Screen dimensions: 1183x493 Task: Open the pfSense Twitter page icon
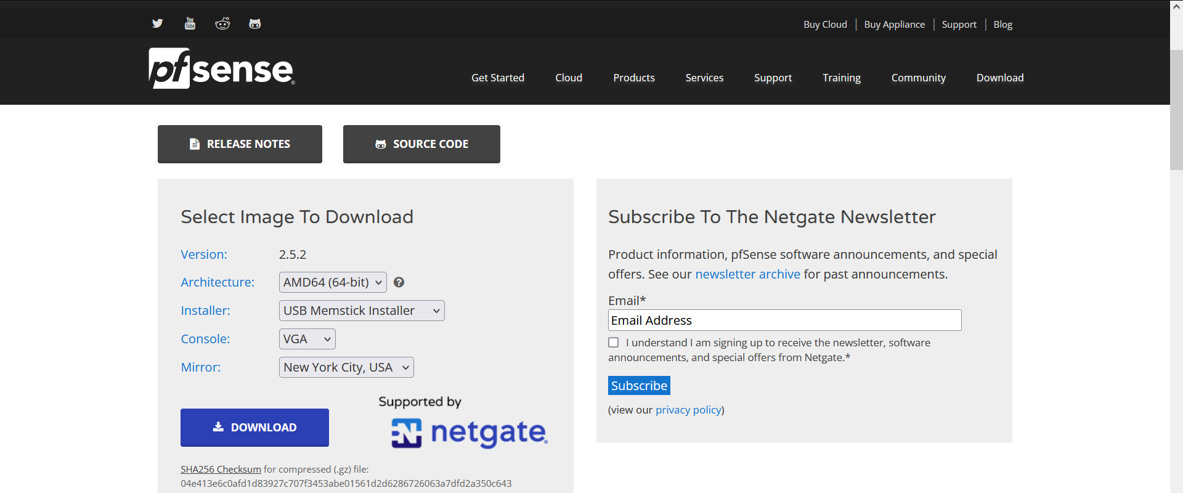158,23
